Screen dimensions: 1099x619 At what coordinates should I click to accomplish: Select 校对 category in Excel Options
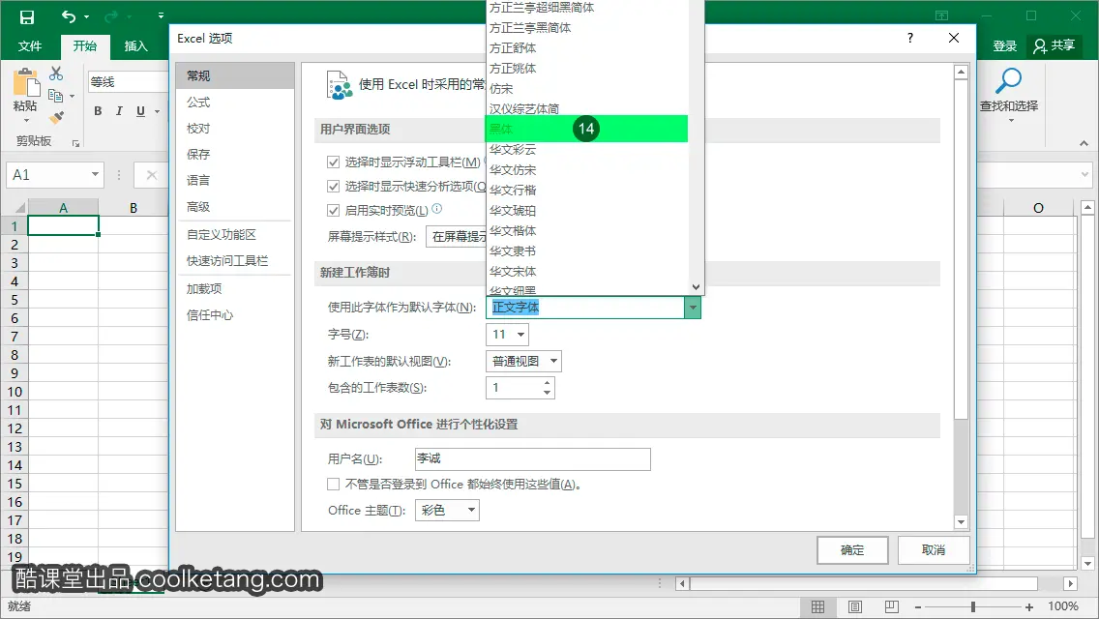coord(235,129)
